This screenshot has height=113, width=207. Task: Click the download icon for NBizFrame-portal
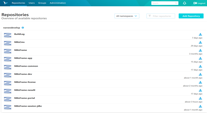(201, 98)
